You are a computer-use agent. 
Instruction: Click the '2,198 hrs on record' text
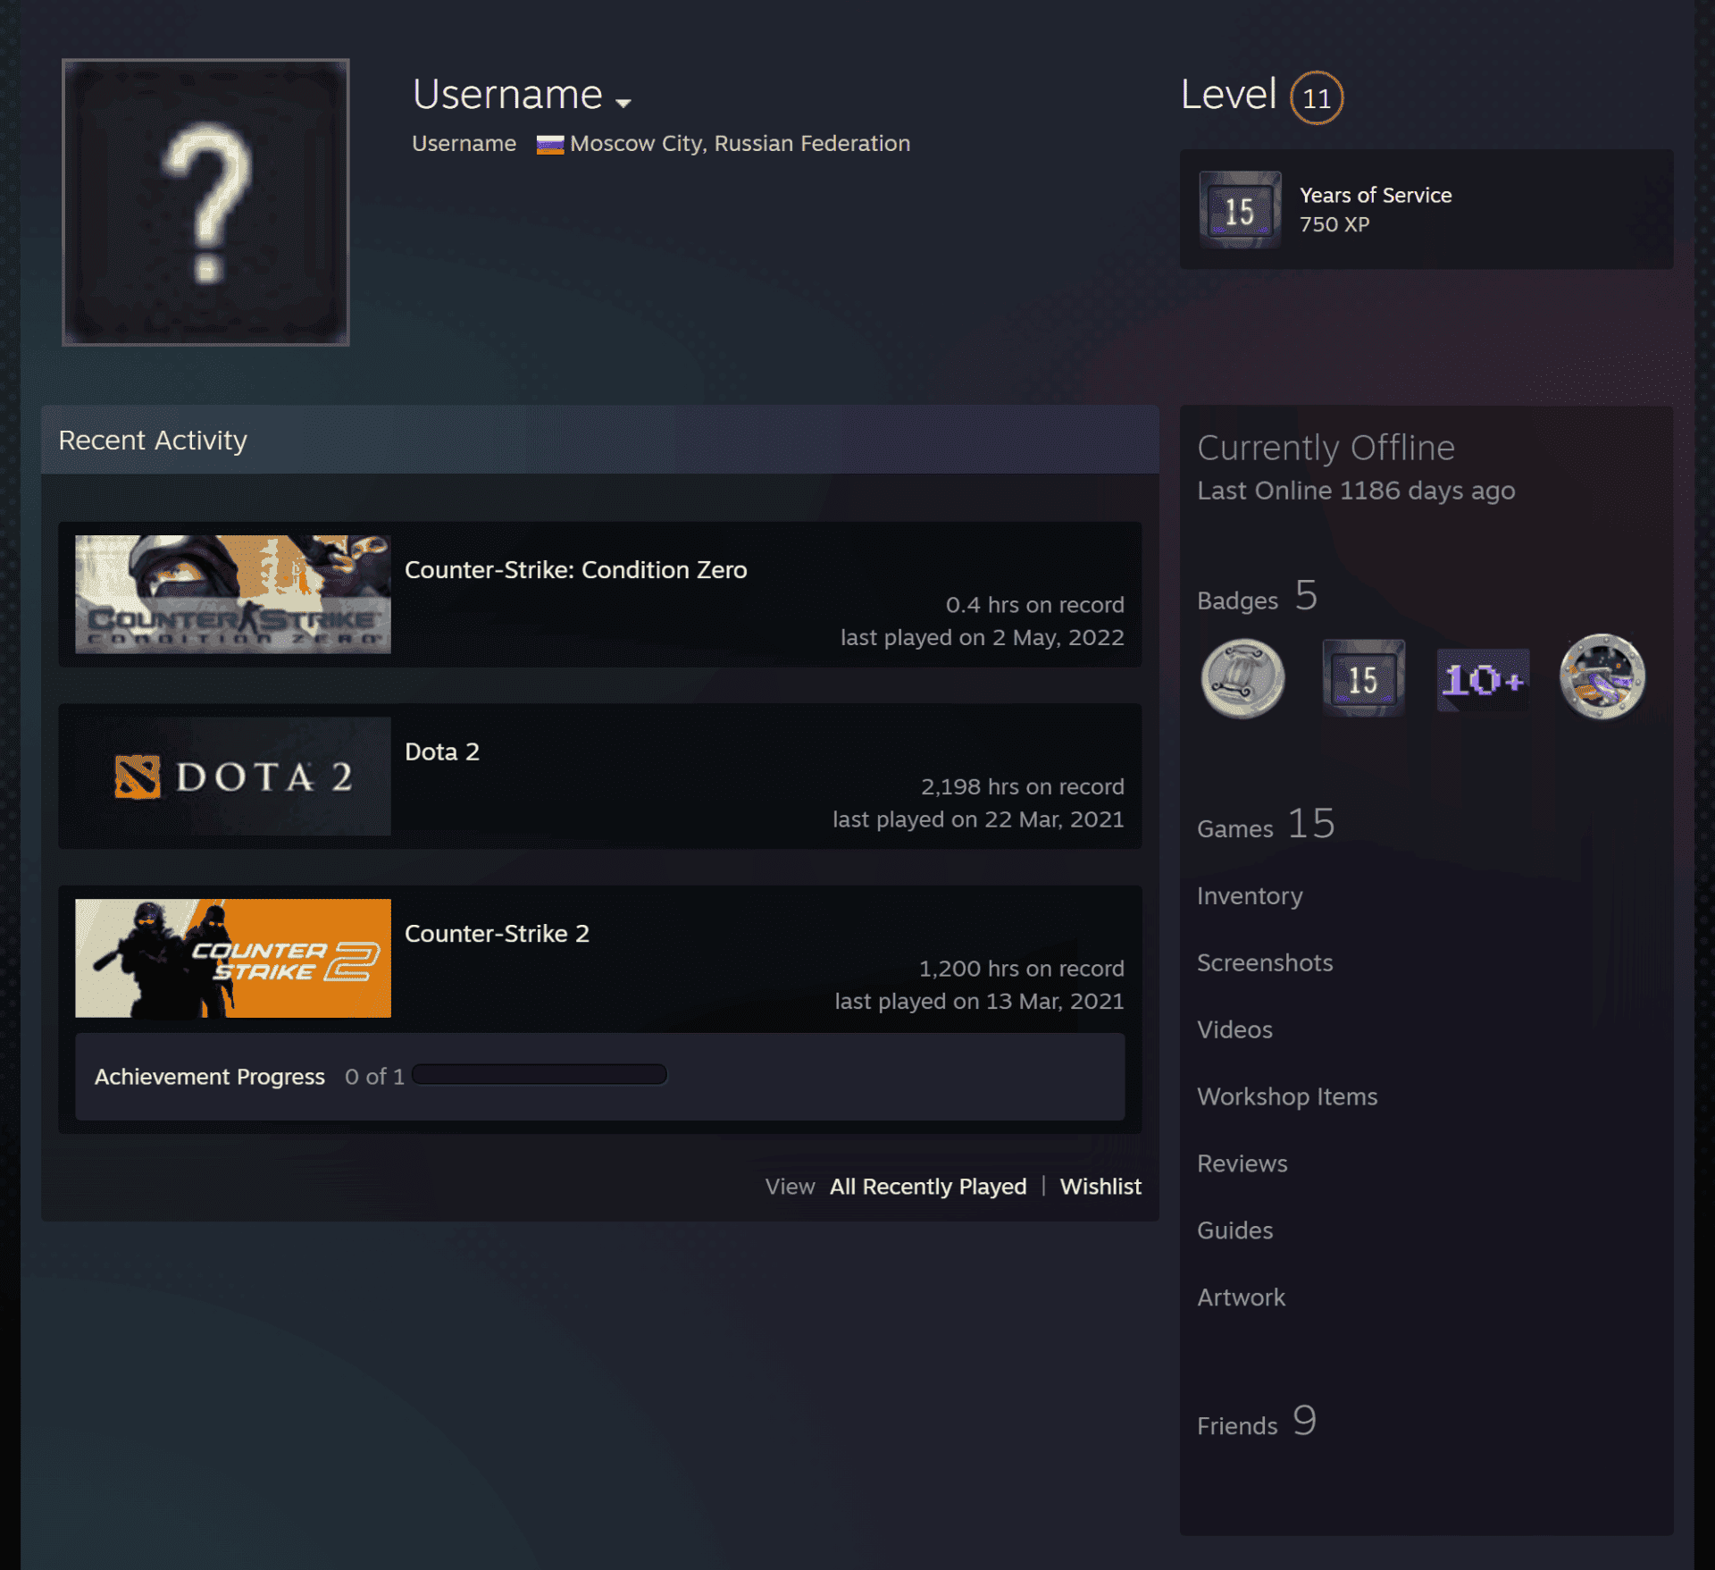[x=1022, y=787]
